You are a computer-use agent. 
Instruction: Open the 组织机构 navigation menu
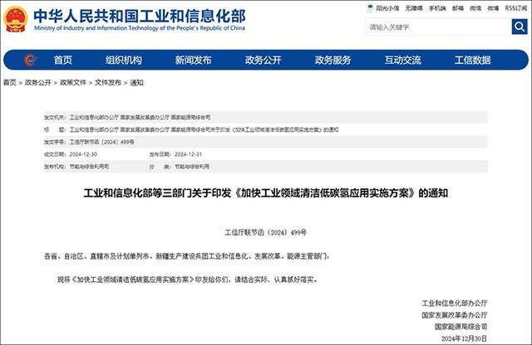pos(124,60)
